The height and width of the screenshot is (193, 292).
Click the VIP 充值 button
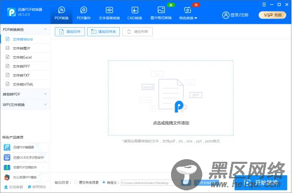pyautogui.click(x=272, y=15)
